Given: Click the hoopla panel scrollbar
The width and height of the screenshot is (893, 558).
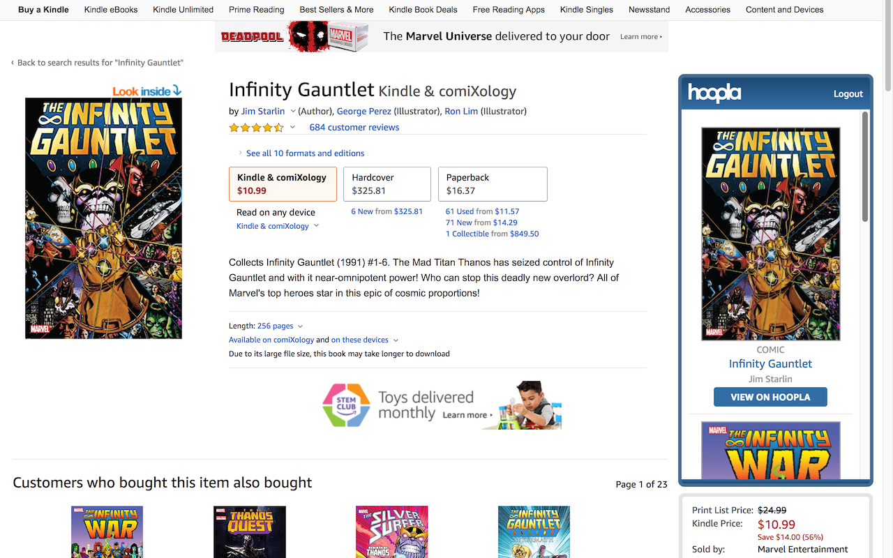Looking at the screenshot, I should [x=865, y=167].
